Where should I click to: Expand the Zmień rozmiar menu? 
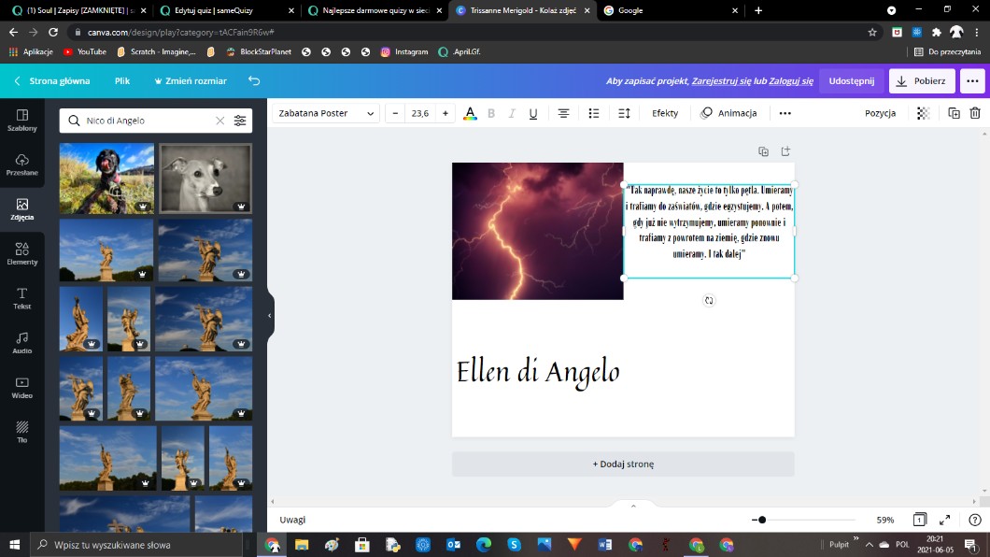click(x=189, y=81)
